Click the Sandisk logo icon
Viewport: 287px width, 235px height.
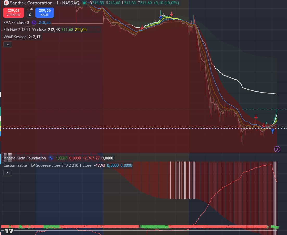coord(6,3)
